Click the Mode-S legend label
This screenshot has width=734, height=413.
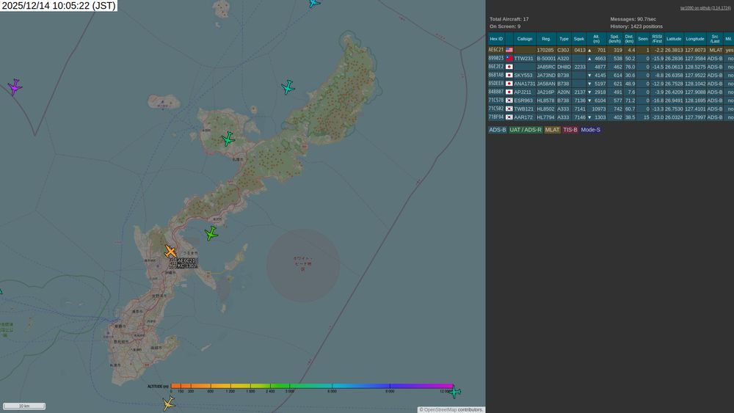coord(590,130)
